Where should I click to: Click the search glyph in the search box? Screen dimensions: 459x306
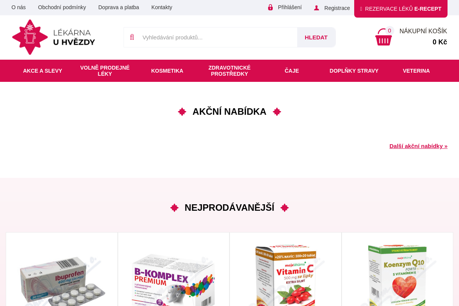click(x=132, y=37)
